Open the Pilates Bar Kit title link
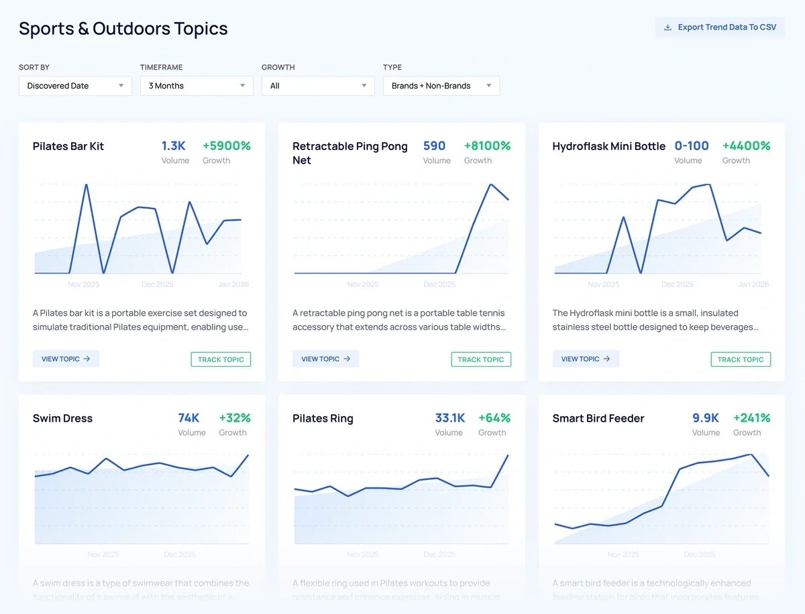 point(68,146)
